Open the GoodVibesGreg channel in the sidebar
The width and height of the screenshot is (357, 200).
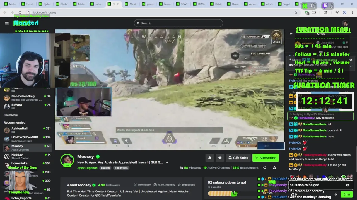coord(27,98)
